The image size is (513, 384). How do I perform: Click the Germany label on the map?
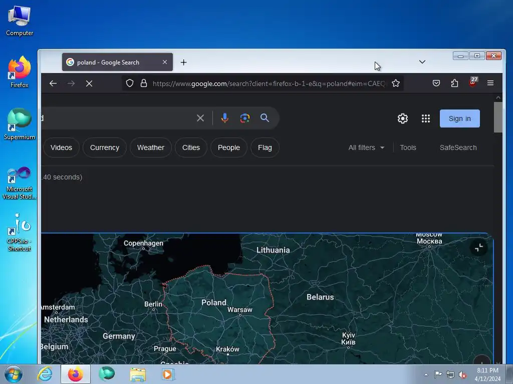pos(119,336)
